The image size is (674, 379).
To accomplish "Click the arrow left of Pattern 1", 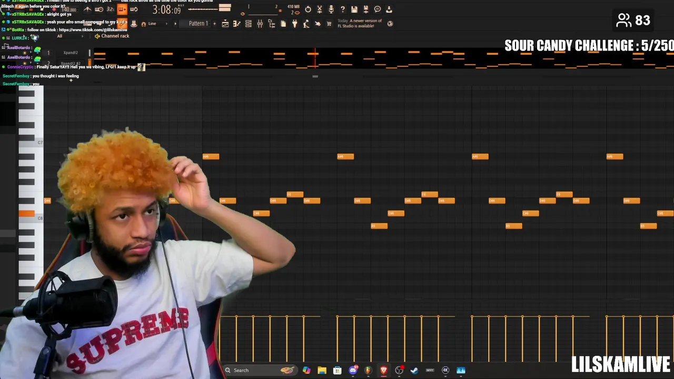I will tap(175, 24).
